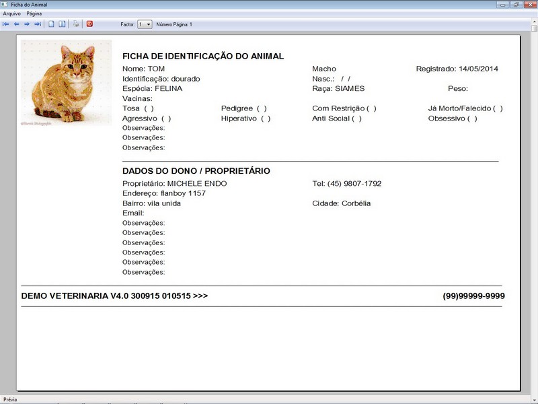Click the 'Hiperativo ( )' field
Screen dimensions: 538x404
[245, 119]
